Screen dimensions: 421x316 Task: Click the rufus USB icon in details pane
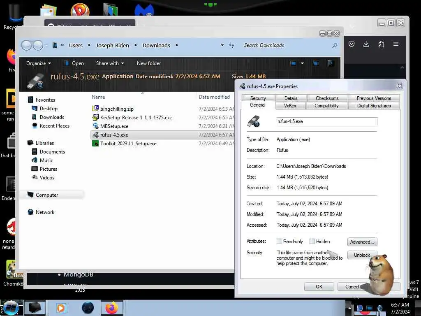(35, 81)
